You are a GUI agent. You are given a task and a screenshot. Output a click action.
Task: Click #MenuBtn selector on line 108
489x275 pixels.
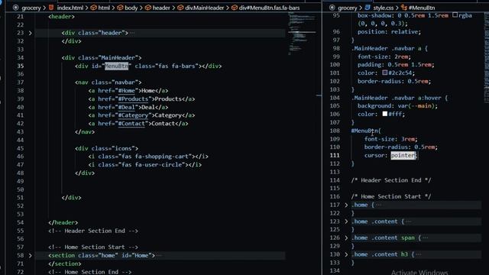(x=364, y=131)
